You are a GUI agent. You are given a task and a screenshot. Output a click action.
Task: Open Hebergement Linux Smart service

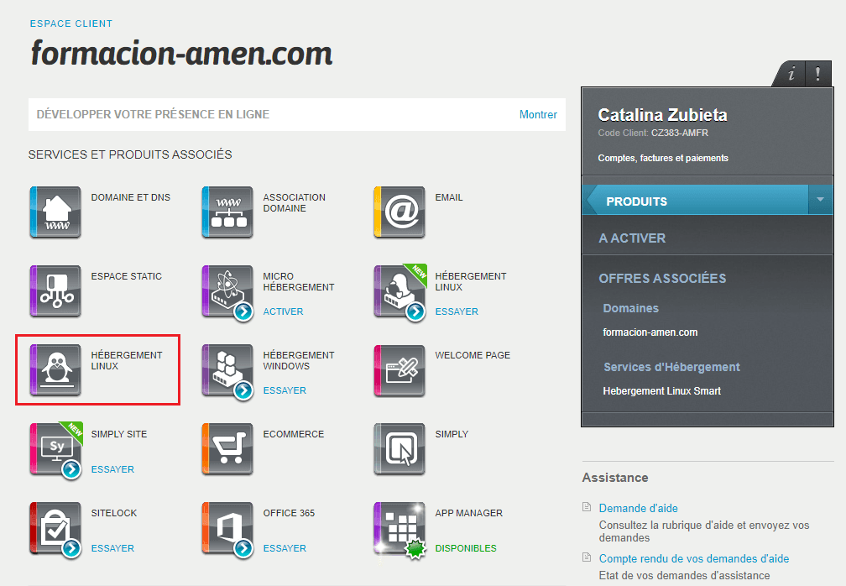point(661,390)
